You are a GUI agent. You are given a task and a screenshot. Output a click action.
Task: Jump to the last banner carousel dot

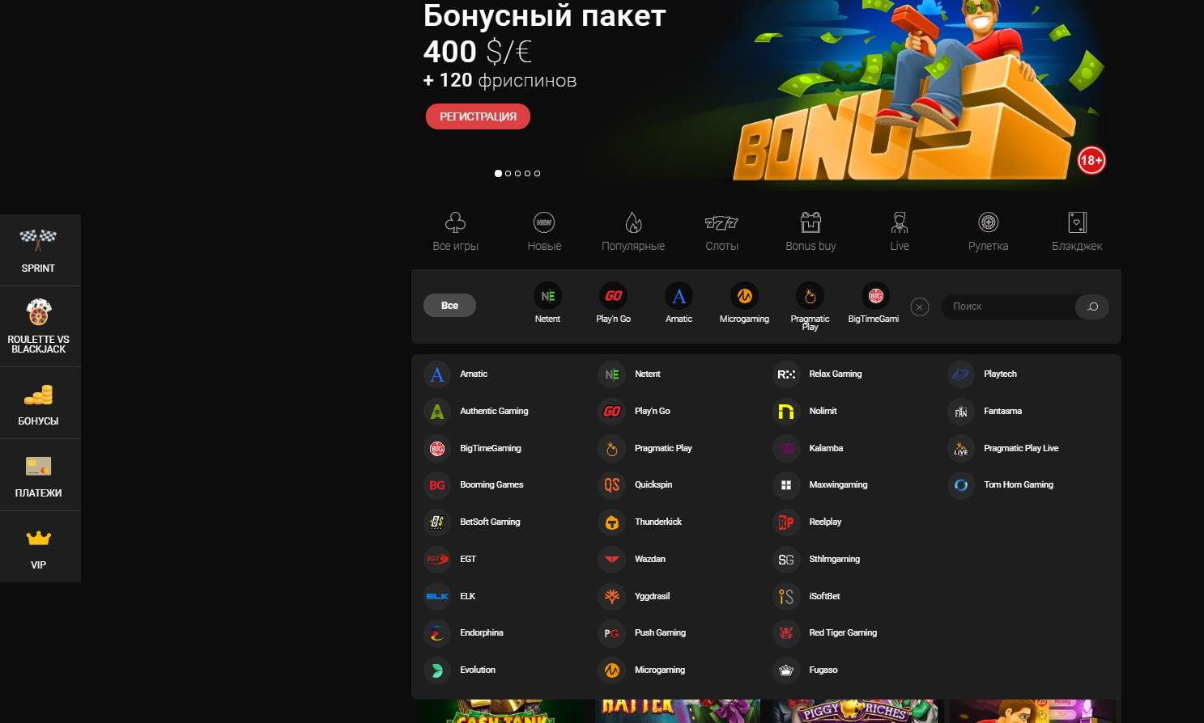coord(537,173)
